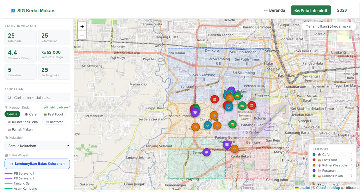Screen dimensions: 360x192
Task: Click the Ditampilkan count card
Action: coord(54,38)
